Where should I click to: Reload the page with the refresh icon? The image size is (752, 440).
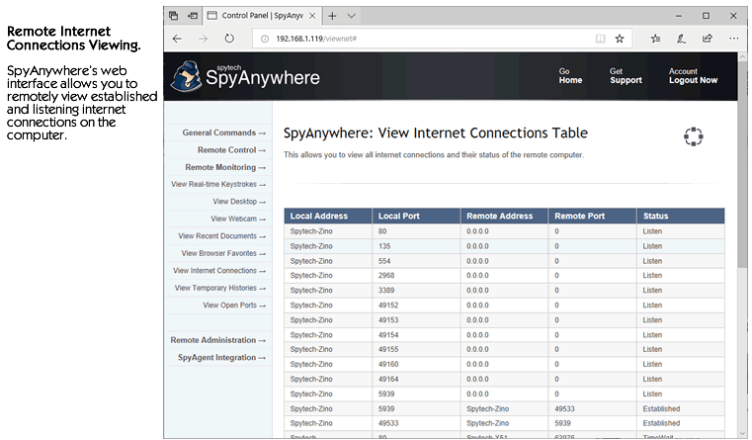tap(229, 39)
